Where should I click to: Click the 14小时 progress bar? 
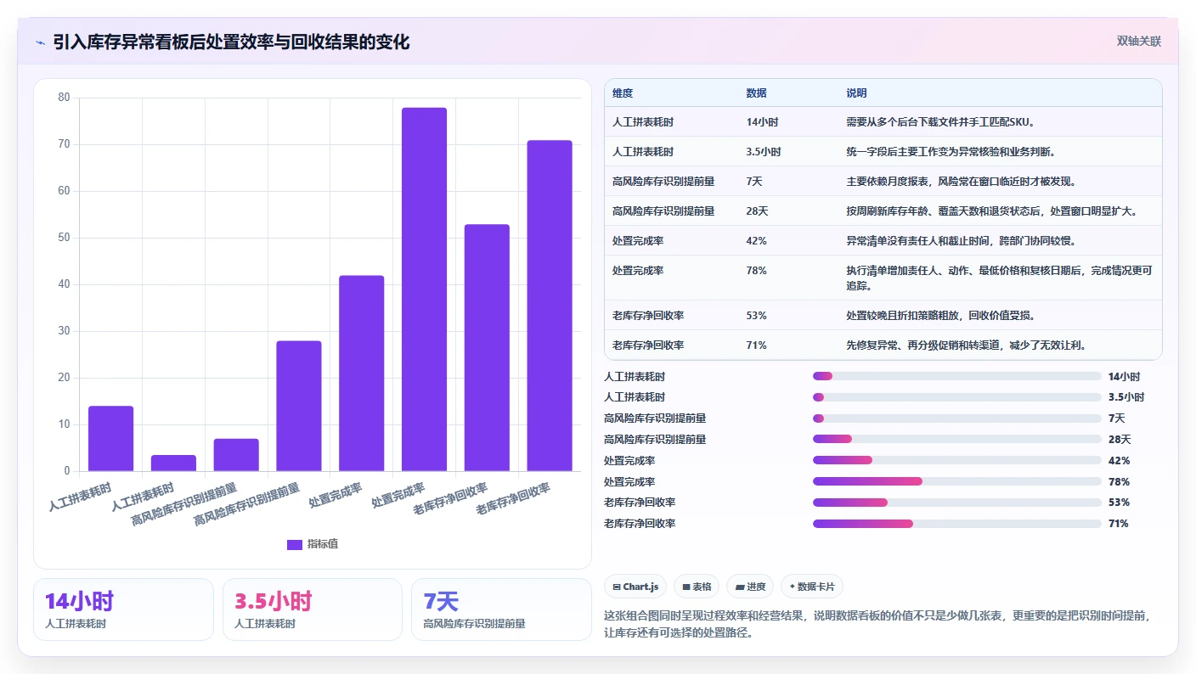pyautogui.click(x=957, y=376)
